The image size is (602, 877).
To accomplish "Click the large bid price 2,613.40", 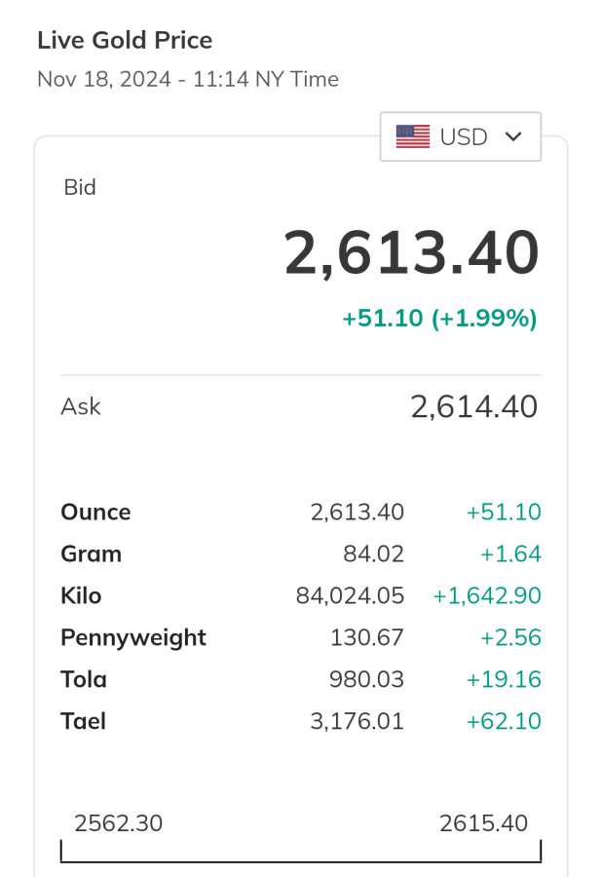I will click(411, 253).
